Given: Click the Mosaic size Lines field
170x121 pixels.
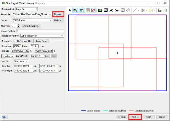Looking at the screenshot, I should pyautogui.click(x=35, y=46).
